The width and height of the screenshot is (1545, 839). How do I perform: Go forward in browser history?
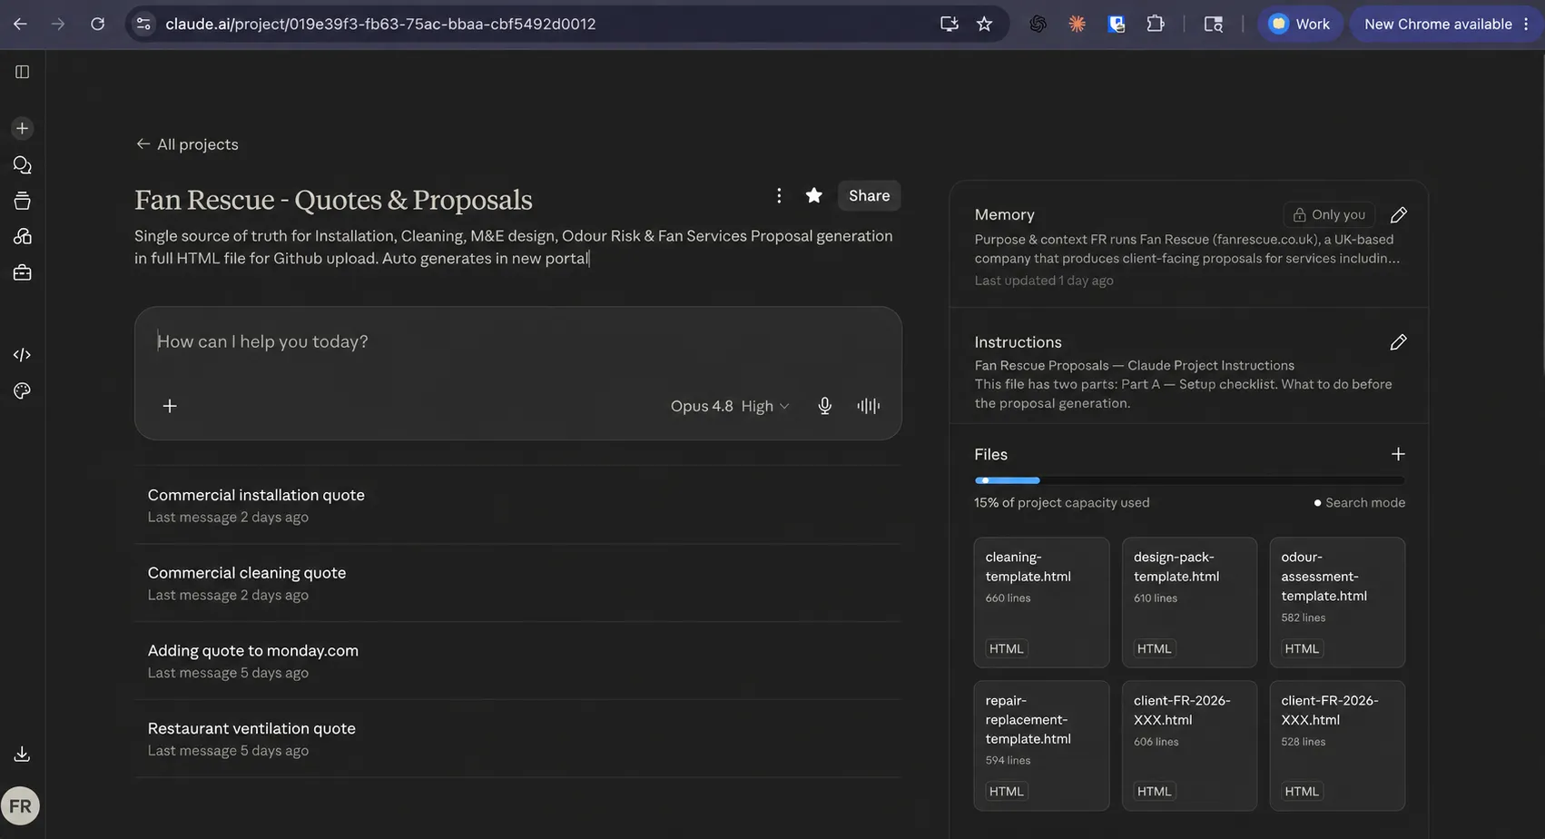tap(58, 24)
